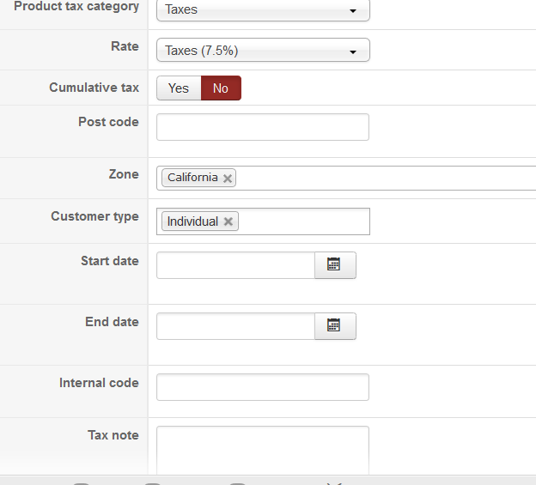Select the California tag text
The height and width of the screenshot is (485, 536).
click(192, 178)
